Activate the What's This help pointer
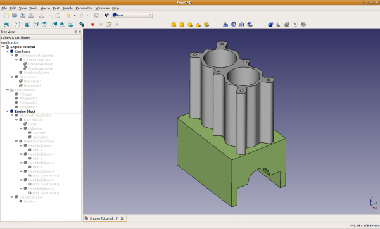The width and height of the screenshot is (380, 229). point(106,15)
